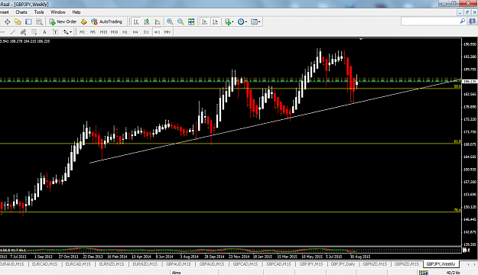Switch chart to candlesticks style

(147, 21)
